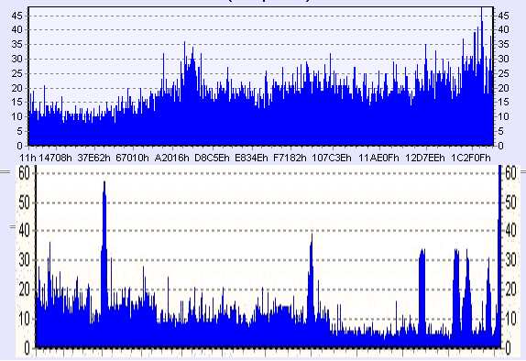The image size is (526, 361).
Task: Select the 12D7EEh axis label
Action: coord(425,158)
